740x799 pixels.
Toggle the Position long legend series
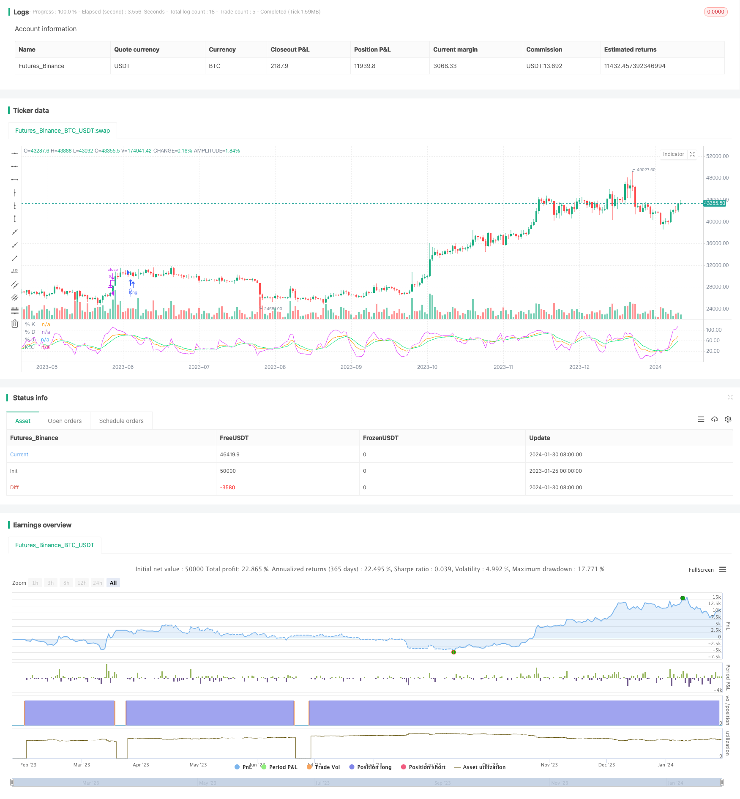pos(370,767)
